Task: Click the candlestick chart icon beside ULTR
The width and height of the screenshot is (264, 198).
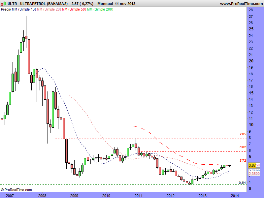Action: pos(4,4)
